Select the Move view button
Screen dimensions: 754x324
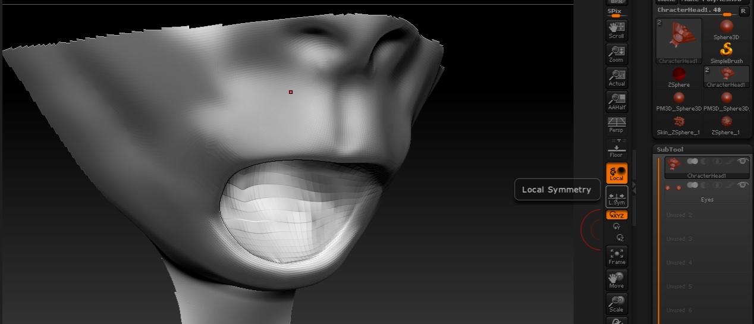pyautogui.click(x=617, y=280)
